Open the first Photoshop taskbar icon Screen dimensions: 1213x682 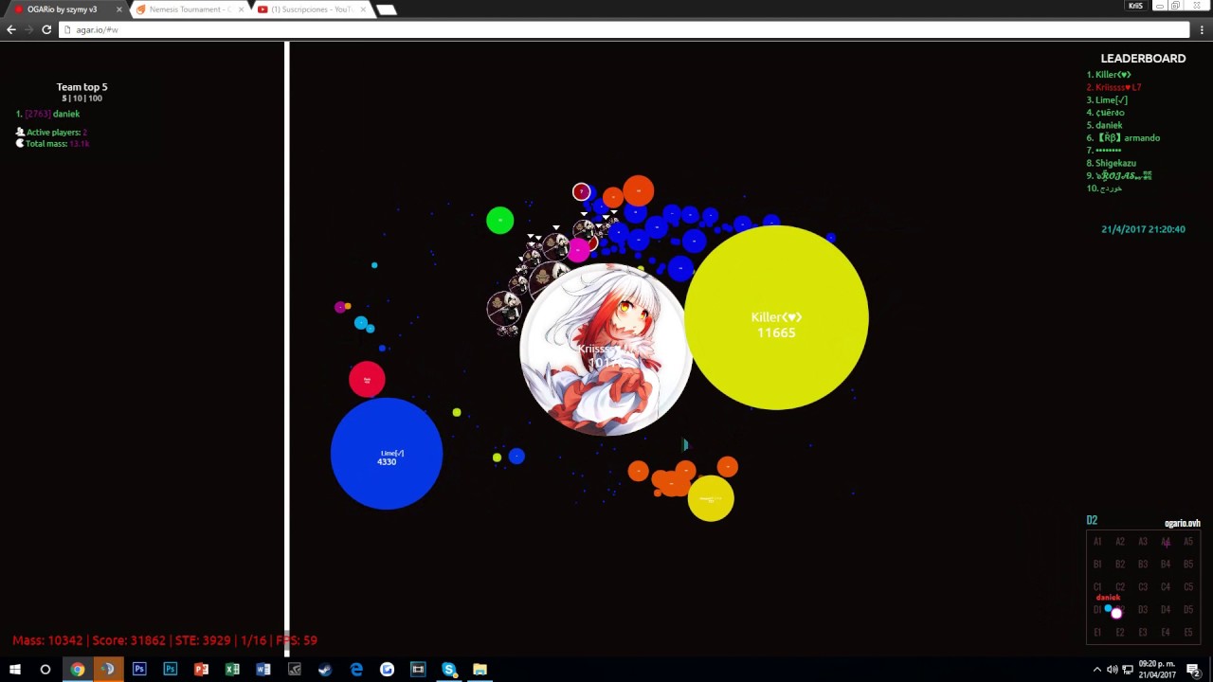point(139,670)
